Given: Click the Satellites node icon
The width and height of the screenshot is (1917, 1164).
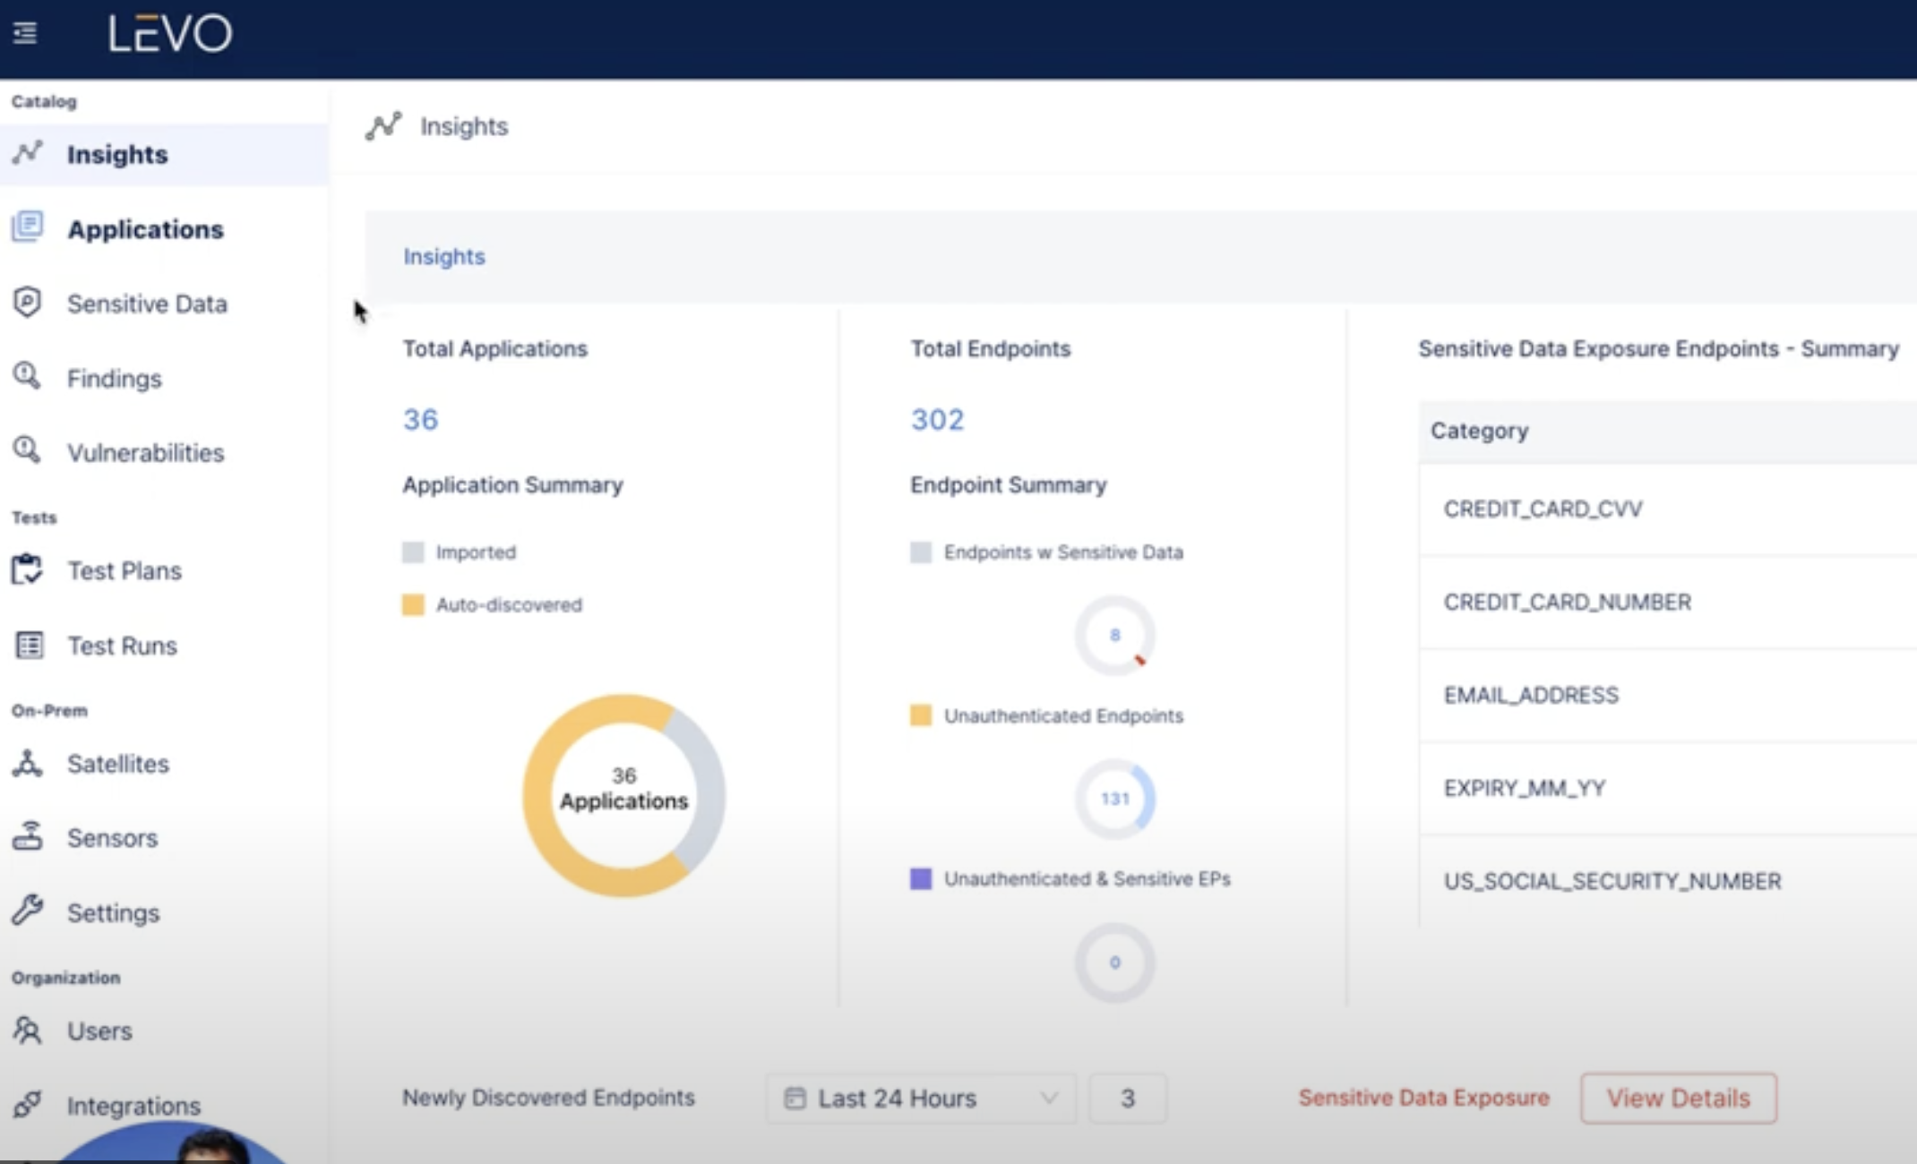Looking at the screenshot, I should (x=27, y=763).
